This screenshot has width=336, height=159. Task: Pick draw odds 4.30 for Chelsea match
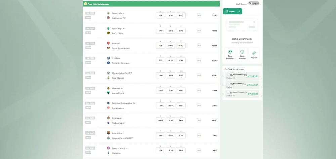170,61
